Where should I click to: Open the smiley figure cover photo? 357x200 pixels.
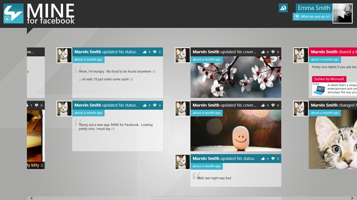236,130
